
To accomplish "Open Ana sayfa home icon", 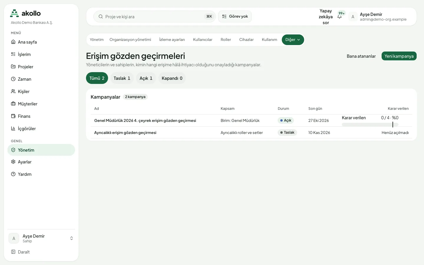I will point(13,42).
